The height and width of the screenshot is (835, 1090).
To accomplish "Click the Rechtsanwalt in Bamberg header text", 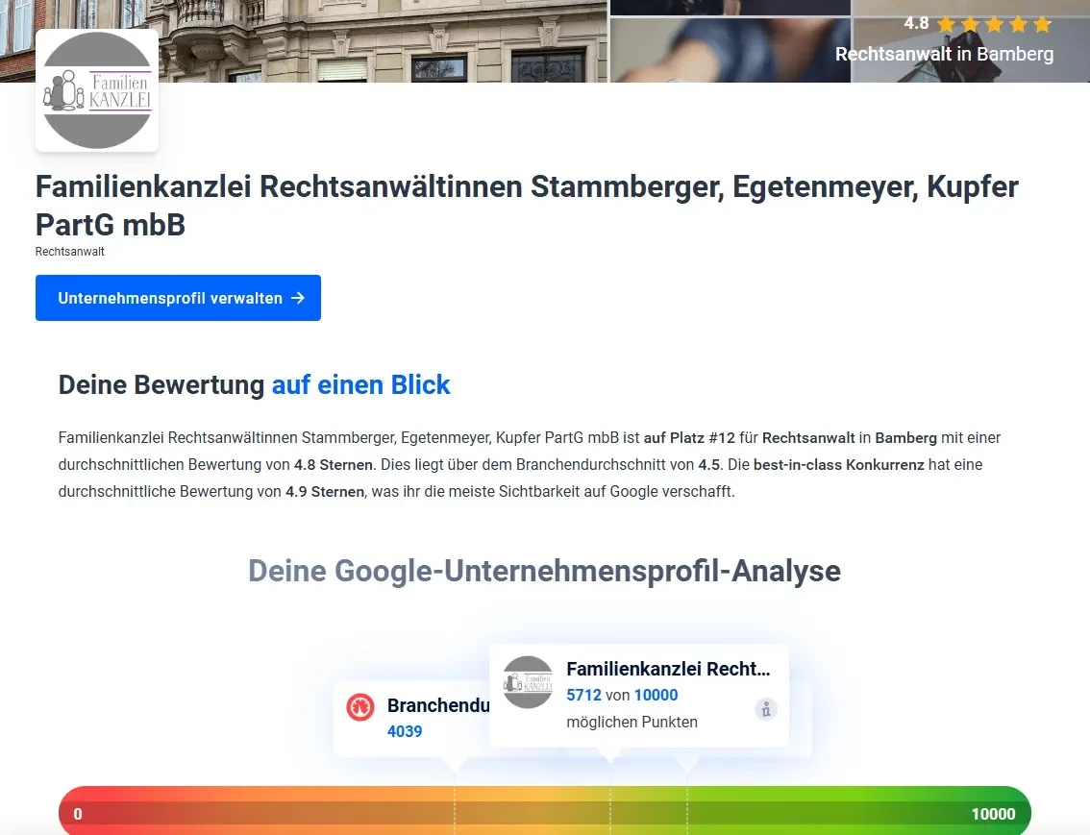I will (x=944, y=54).
